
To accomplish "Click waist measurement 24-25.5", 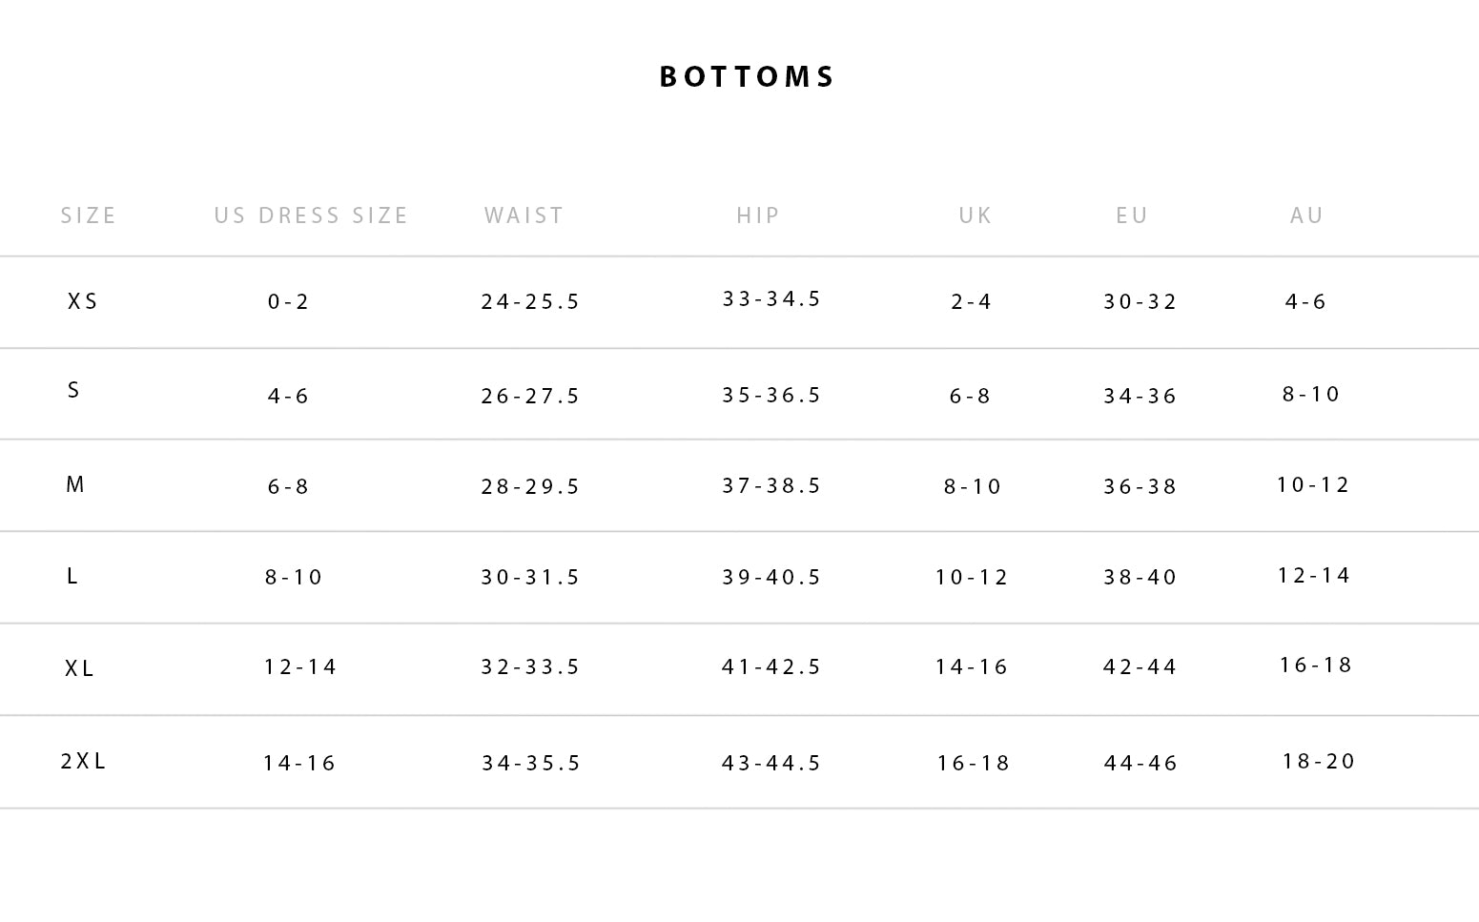I will pyautogui.click(x=530, y=302).
